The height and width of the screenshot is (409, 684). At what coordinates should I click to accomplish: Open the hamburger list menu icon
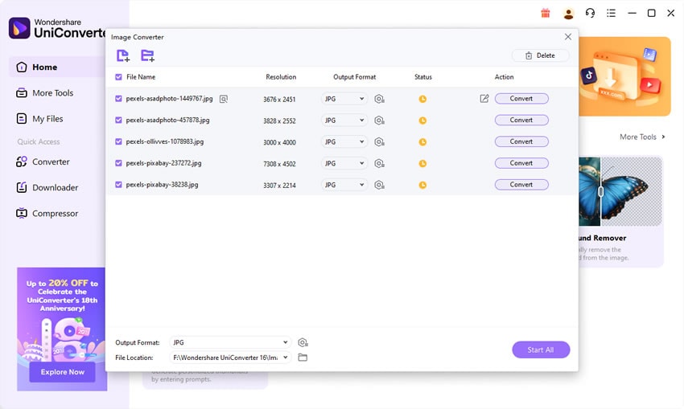[611, 13]
